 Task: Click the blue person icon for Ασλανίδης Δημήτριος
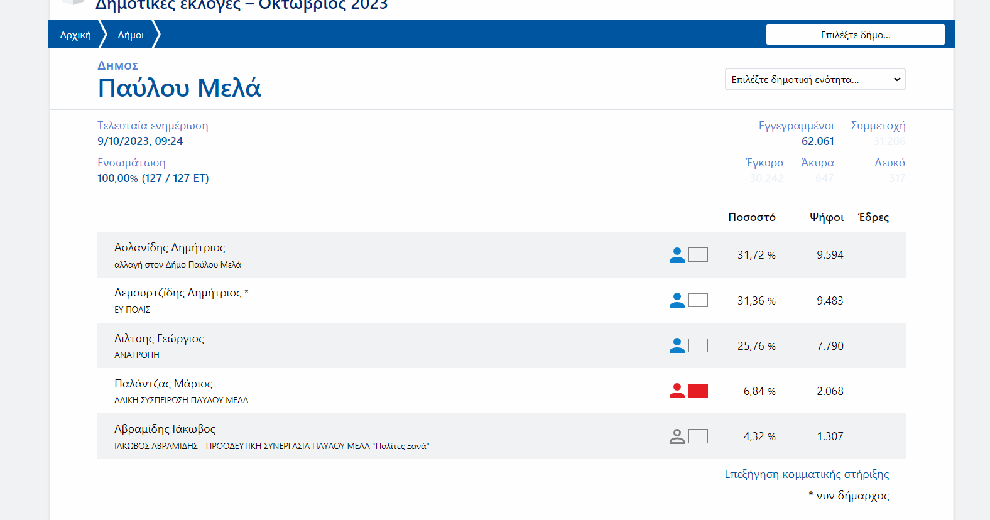pyautogui.click(x=677, y=255)
